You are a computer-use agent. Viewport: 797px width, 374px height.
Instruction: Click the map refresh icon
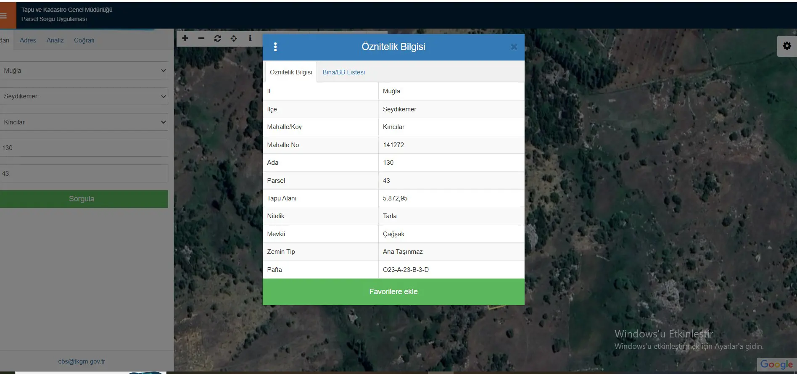[x=217, y=38]
